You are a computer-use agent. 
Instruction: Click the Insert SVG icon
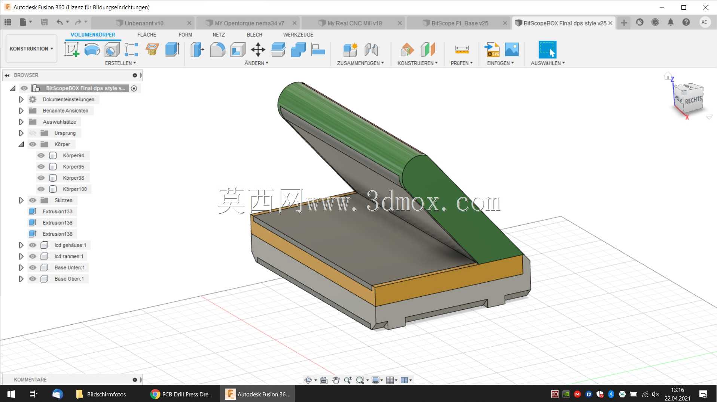point(492,49)
